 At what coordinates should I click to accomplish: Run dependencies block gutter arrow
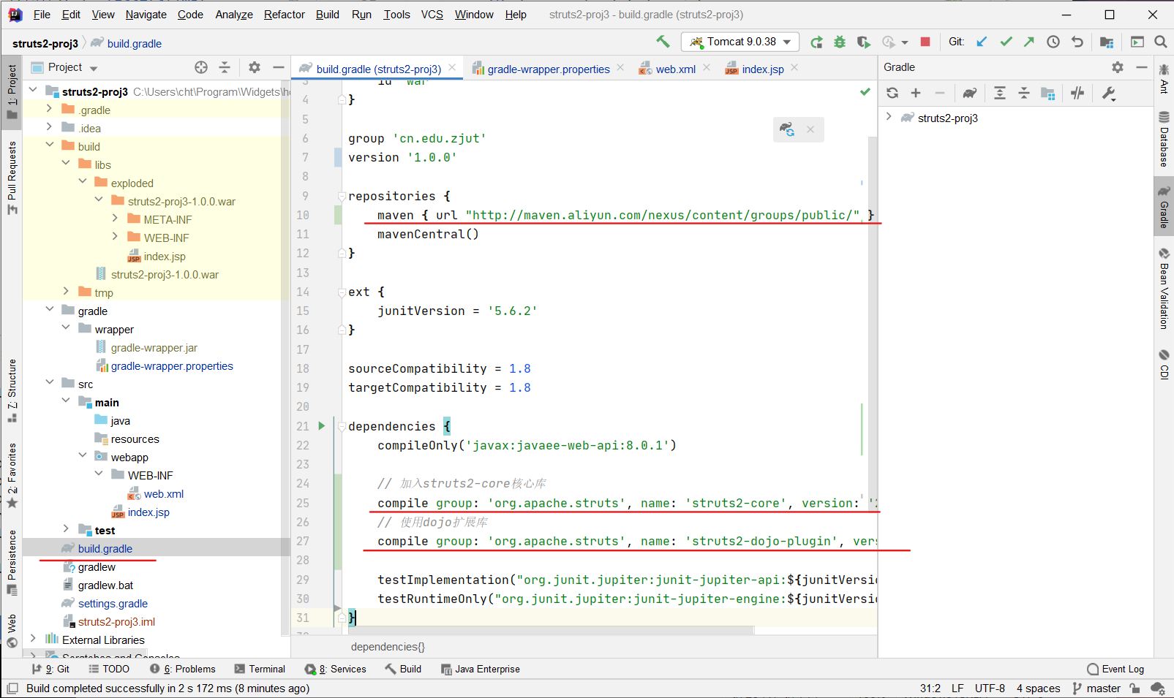(x=321, y=426)
